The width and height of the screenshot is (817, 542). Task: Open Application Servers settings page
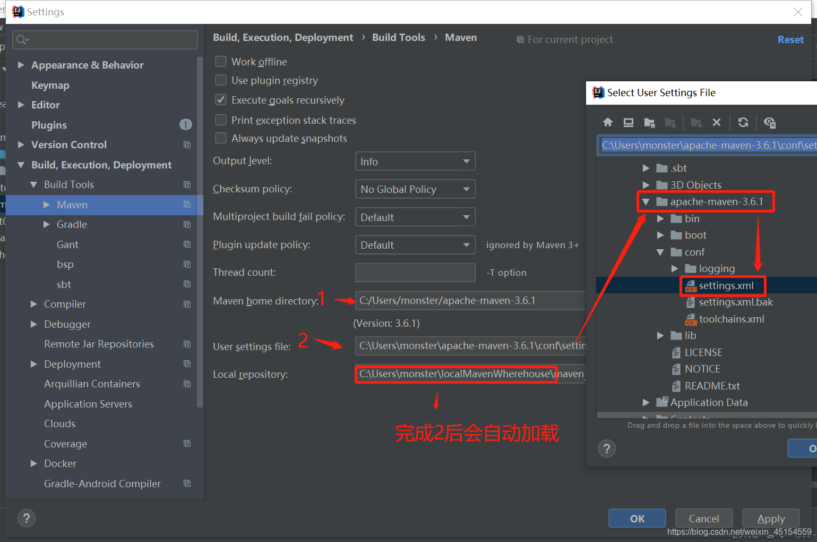coord(88,404)
